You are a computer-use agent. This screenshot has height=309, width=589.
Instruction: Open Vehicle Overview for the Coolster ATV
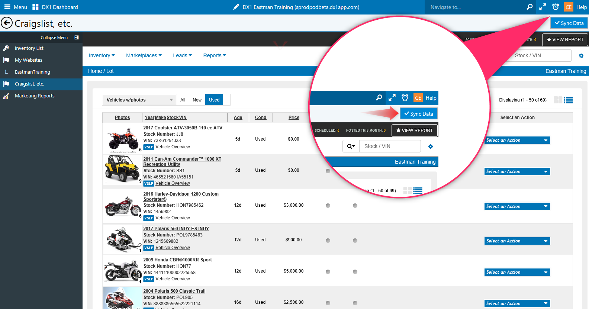tap(173, 147)
